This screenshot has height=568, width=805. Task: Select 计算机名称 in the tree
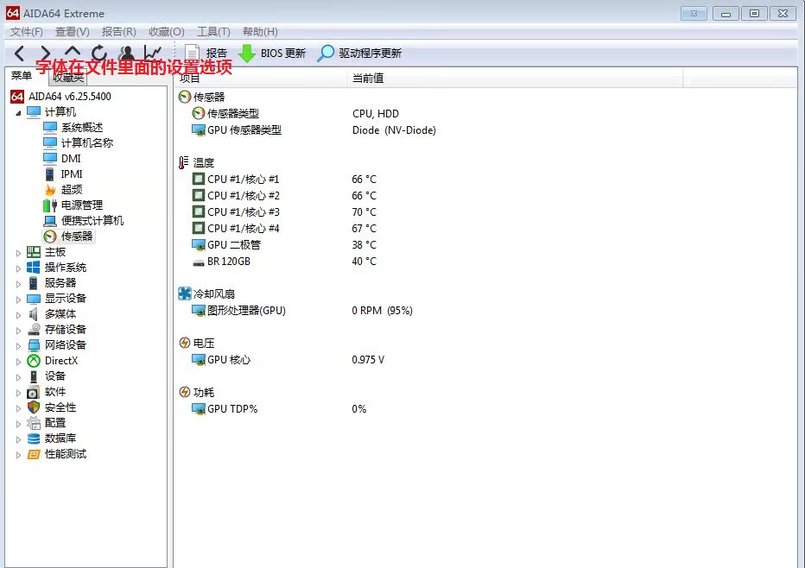pyautogui.click(x=78, y=142)
